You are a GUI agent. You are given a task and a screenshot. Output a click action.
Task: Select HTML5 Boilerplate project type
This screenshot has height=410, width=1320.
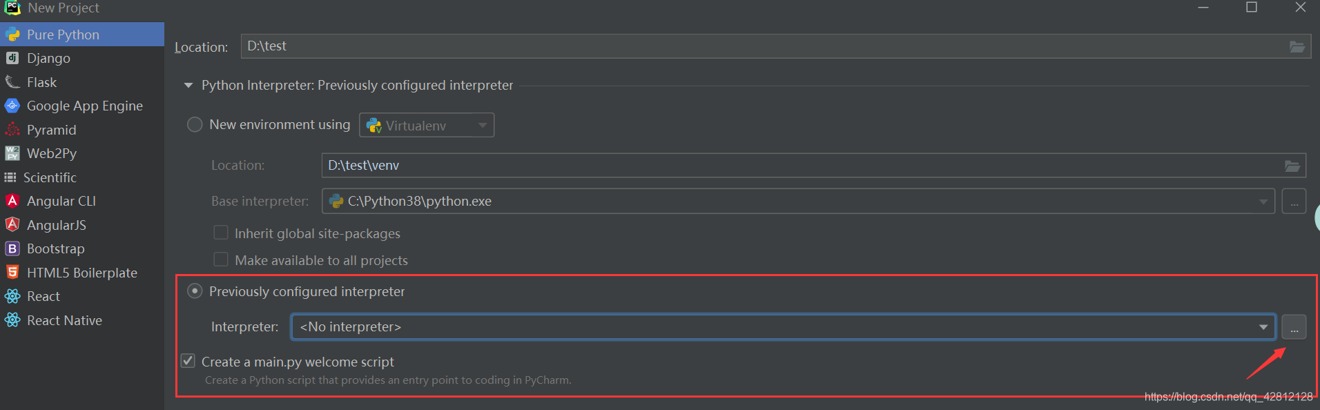point(82,273)
